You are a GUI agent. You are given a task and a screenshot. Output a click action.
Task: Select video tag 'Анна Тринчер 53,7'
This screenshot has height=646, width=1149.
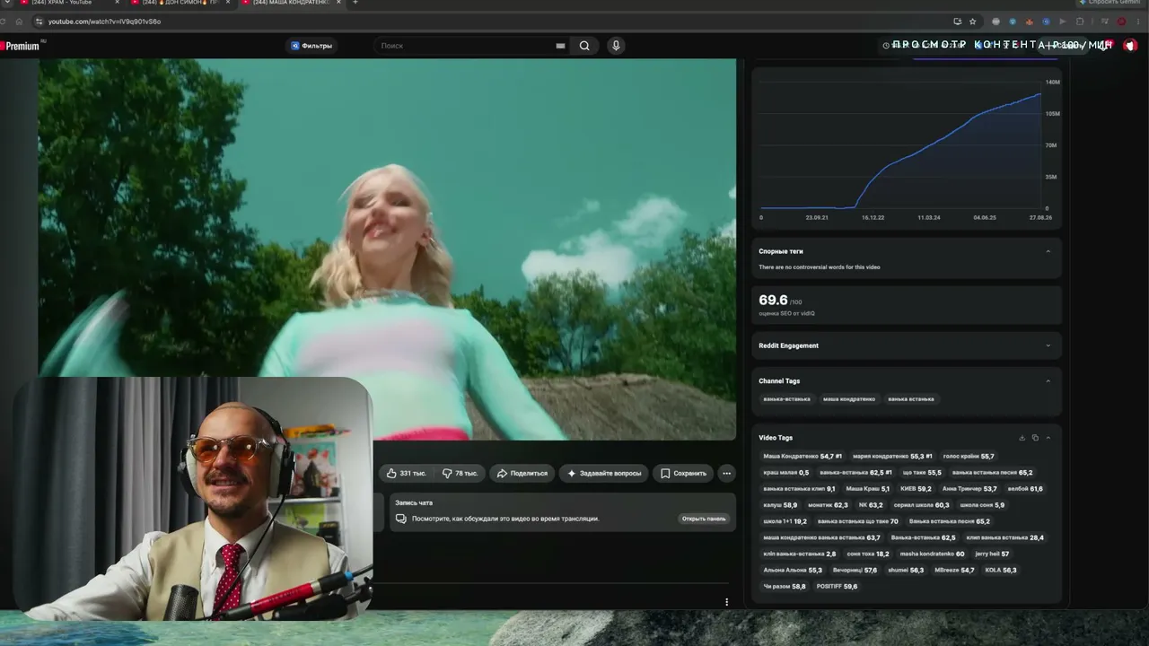click(x=969, y=489)
